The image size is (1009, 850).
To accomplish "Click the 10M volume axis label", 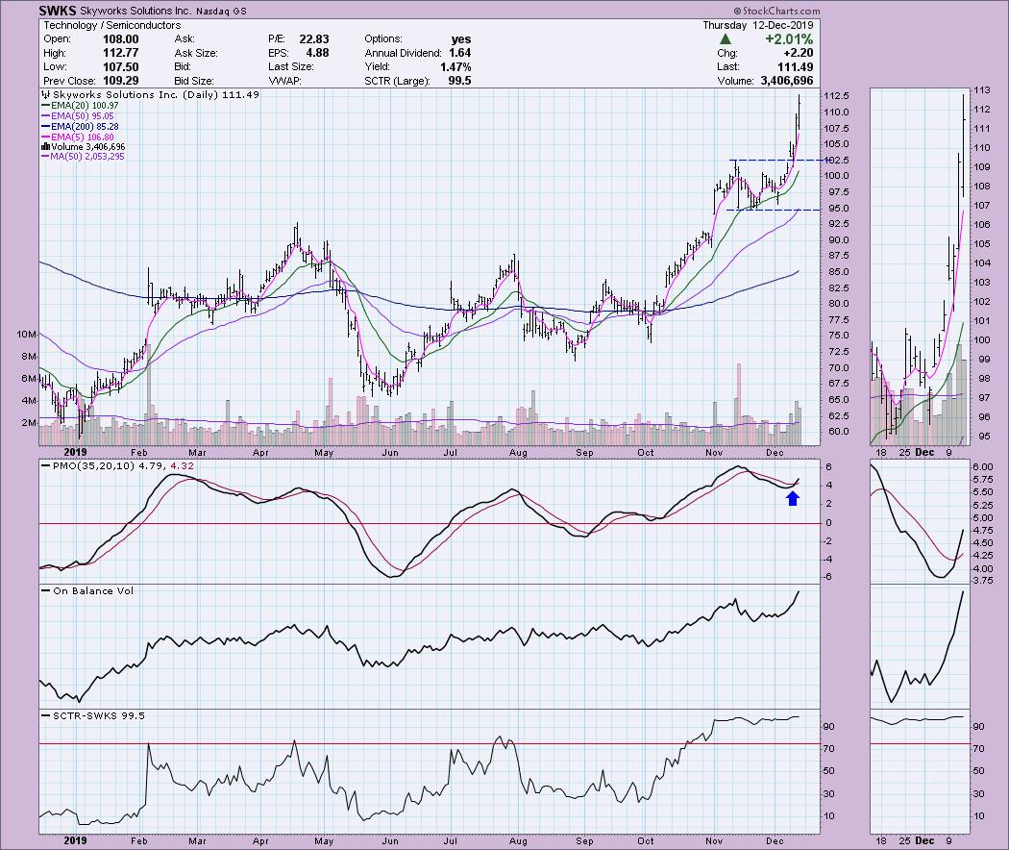I will 26,335.
